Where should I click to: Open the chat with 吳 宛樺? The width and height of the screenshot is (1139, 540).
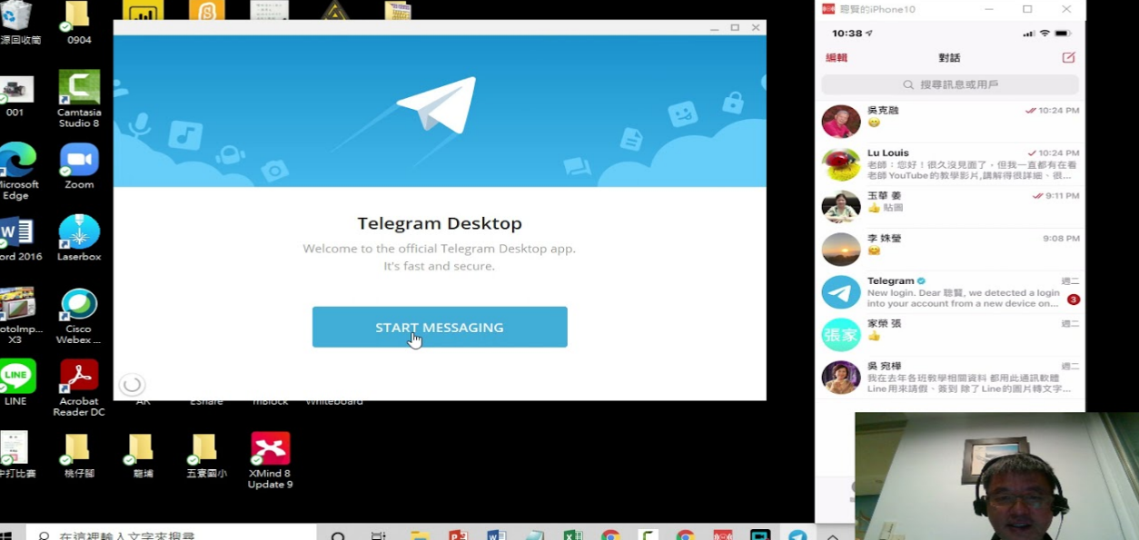(950, 378)
